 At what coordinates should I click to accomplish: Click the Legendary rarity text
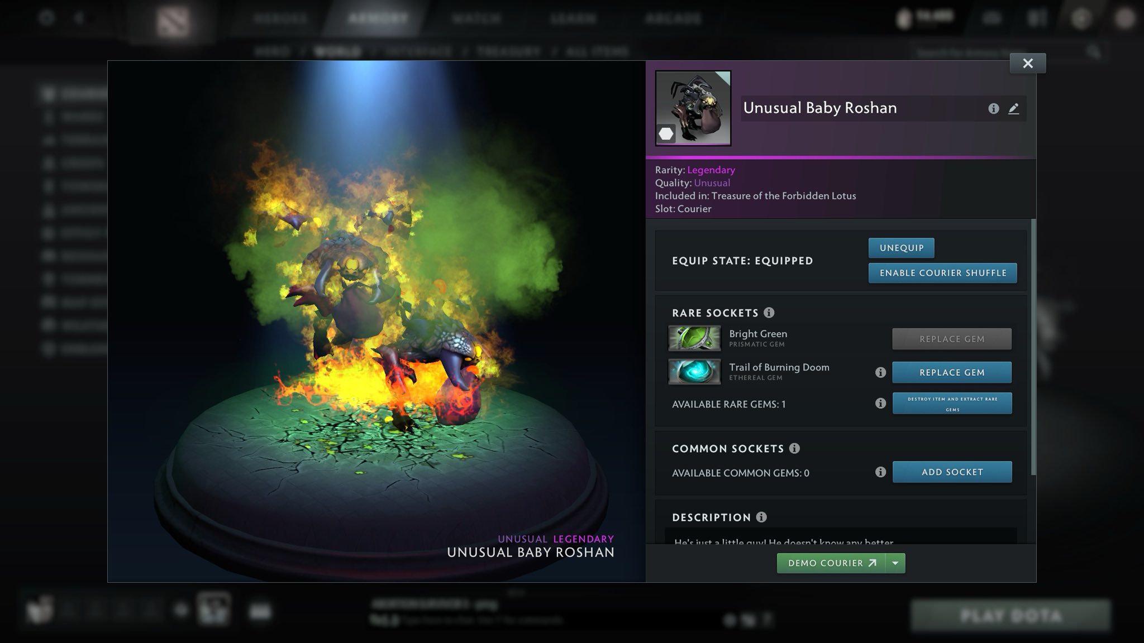coord(711,170)
